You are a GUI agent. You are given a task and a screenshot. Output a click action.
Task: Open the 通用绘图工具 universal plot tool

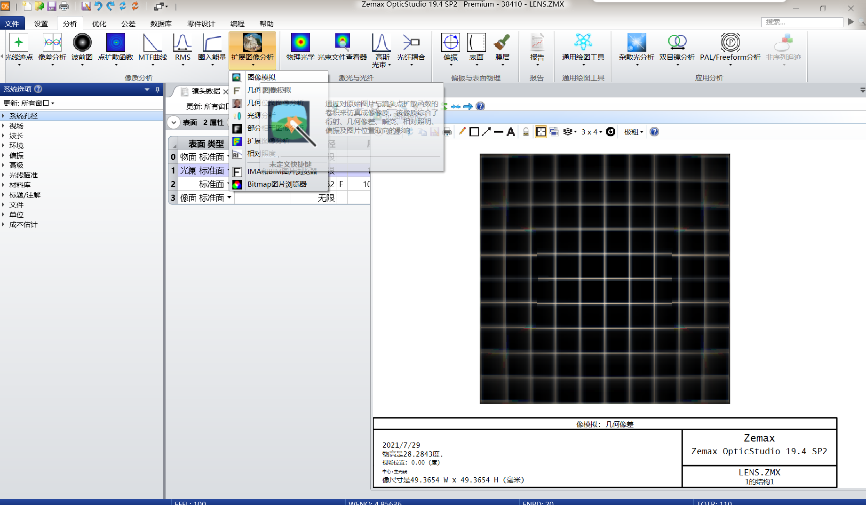pos(583,48)
